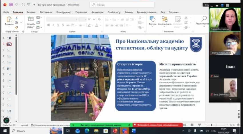Image resolution: width=243 pixels, height=134 pixels.
Task: Open the Shapes (Фигуры) gallery
Action: pos(152,19)
